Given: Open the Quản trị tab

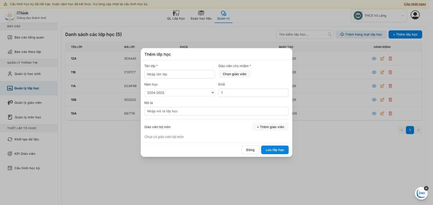Looking at the screenshot, I should pyautogui.click(x=223, y=15).
